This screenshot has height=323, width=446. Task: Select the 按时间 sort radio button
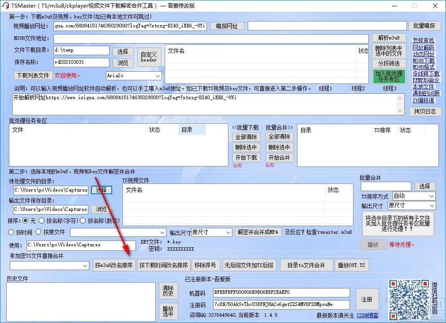pyautogui.click(x=11, y=232)
